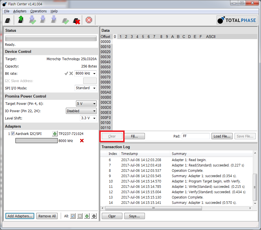Screen dimensions: 261x230
Task: Power on all adapters with the green power icon
Action: point(87,216)
